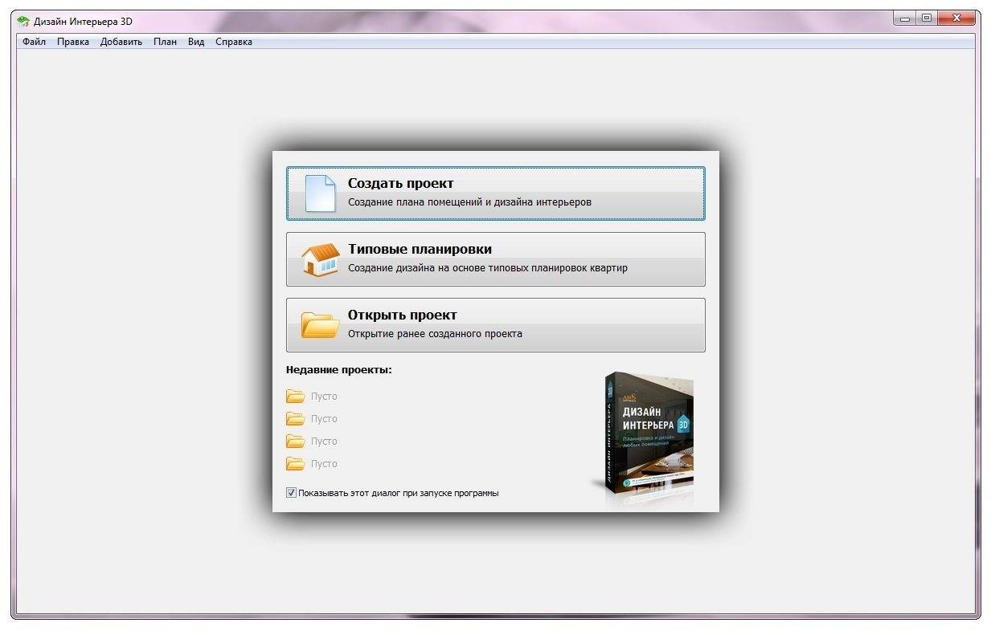Click open folder icon in Открыть проект
This screenshot has height=635, width=995.
pos(320,325)
